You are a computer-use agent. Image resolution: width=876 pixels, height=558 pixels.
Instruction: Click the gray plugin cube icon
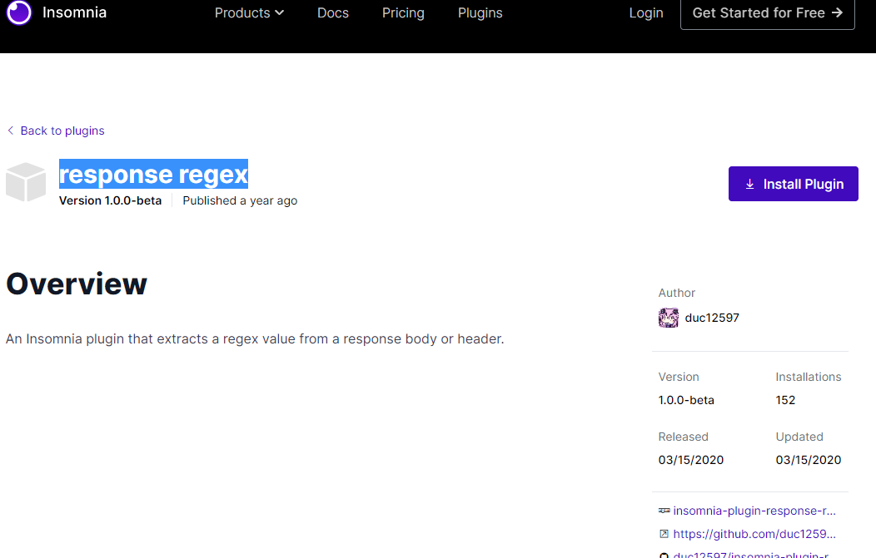click(26, 182)
